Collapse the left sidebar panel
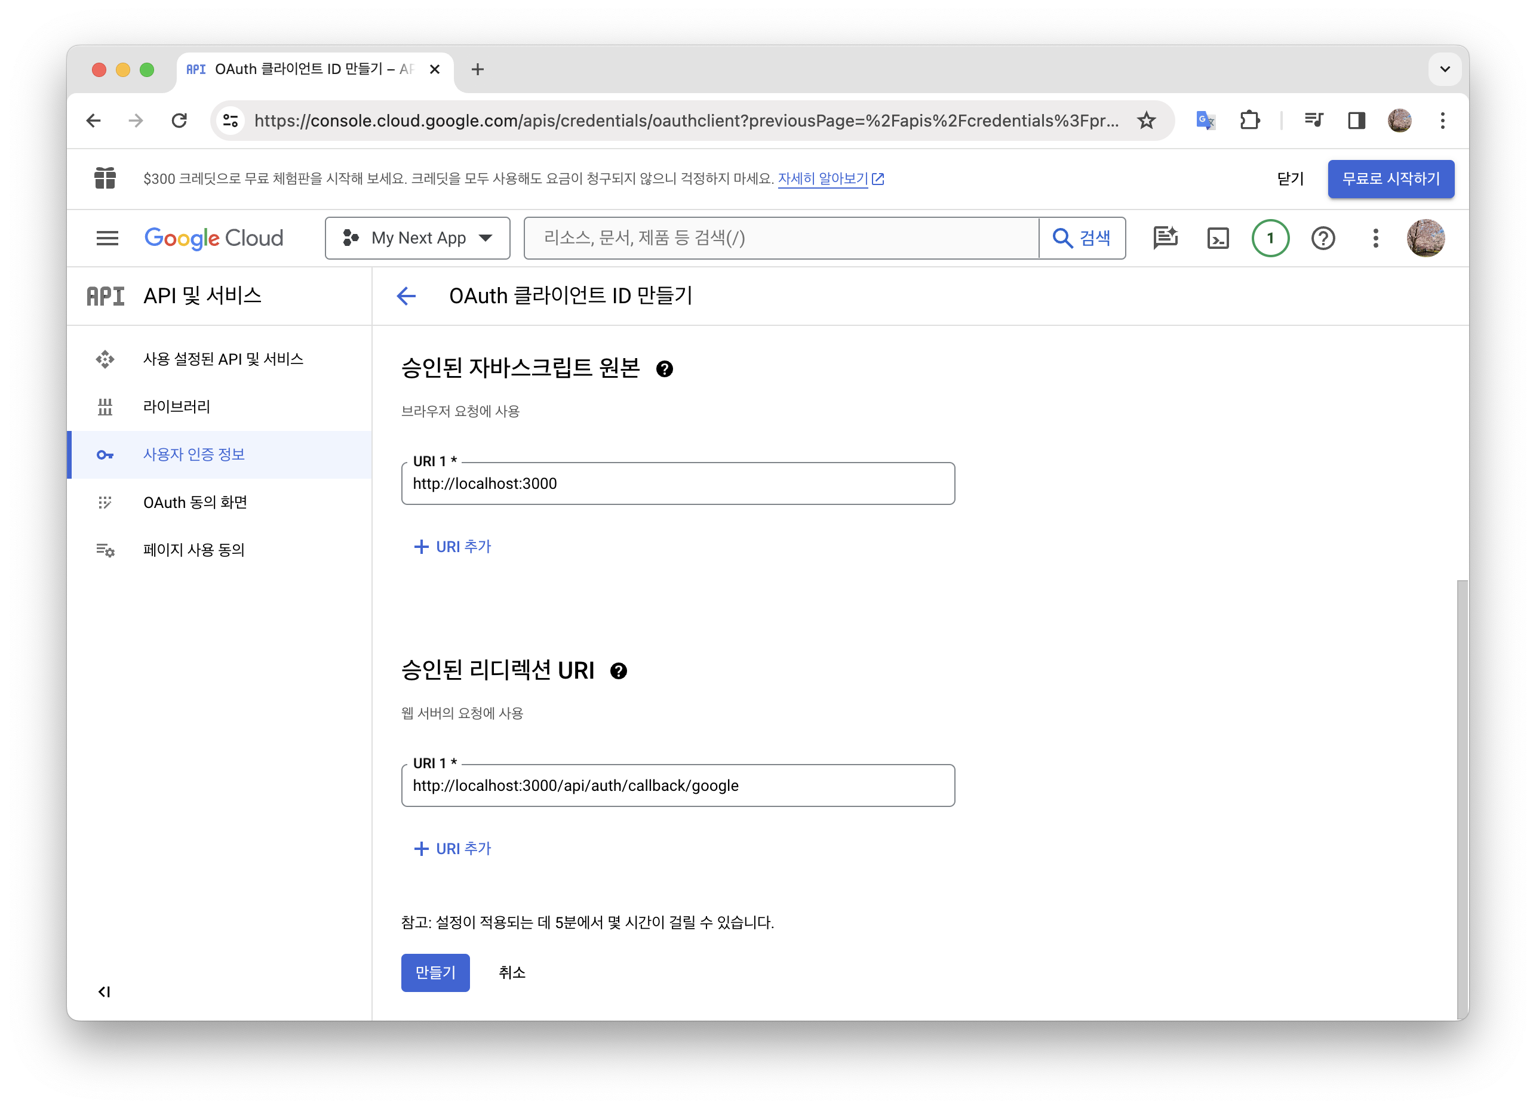This screenshot has height=1109, width=1536. click(x=105, y=992)
